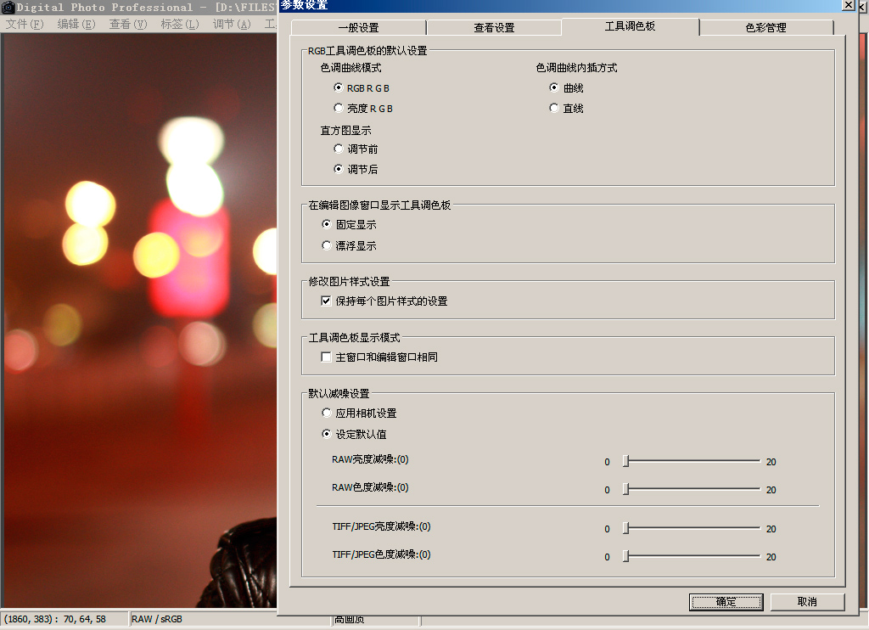Enable 主窗口和编辑窗口相同 checkbox

click(326, 357)
